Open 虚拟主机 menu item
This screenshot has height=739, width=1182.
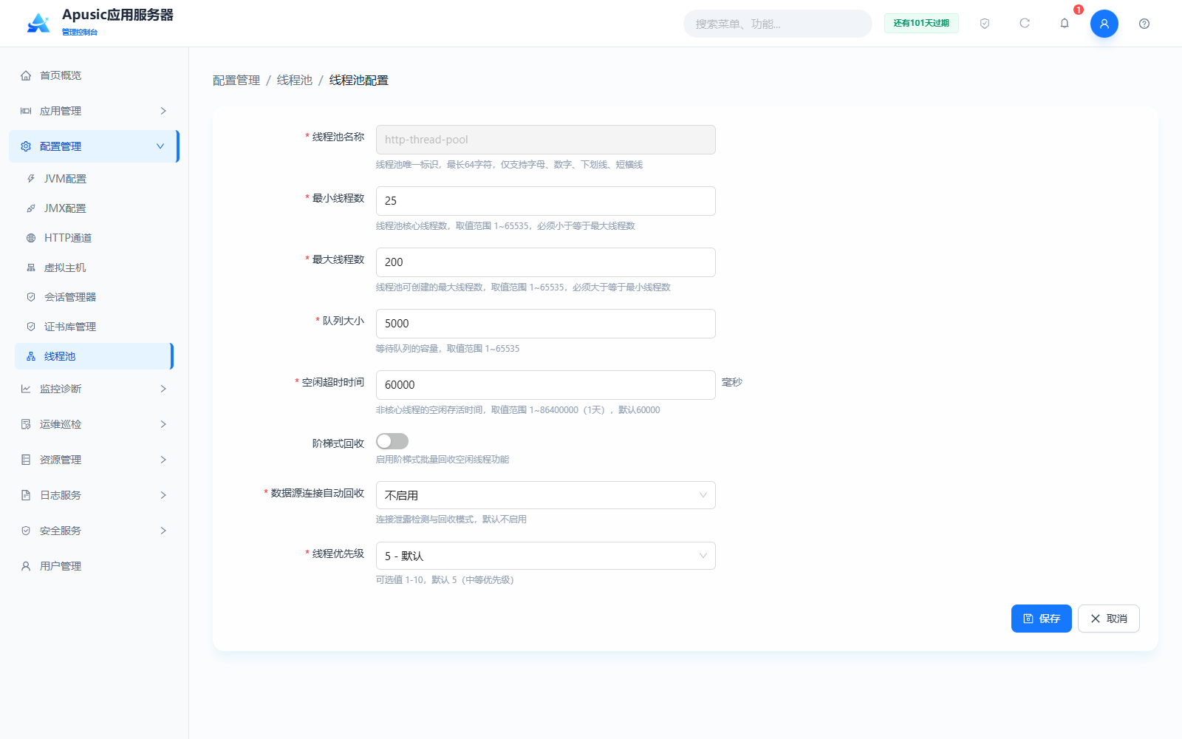pos(94,268)
